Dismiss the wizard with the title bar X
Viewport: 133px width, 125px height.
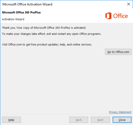tap(129, 4)
